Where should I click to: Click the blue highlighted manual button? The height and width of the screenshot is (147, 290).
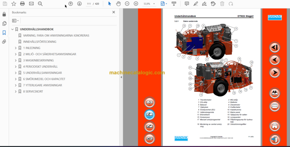coord(150,114)
